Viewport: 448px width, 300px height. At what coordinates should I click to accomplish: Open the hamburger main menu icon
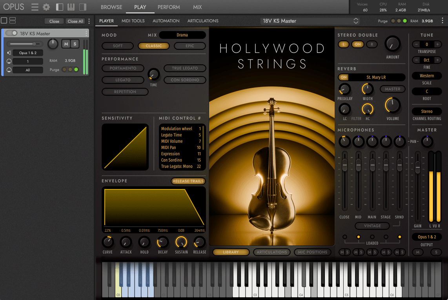coord(35,7)
